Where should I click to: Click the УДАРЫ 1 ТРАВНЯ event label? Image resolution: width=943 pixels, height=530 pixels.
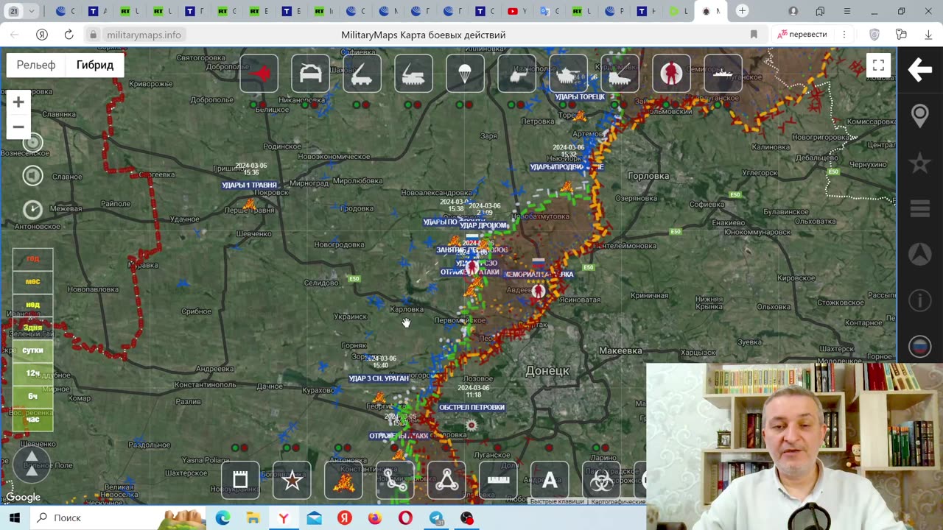coord(250,185)
